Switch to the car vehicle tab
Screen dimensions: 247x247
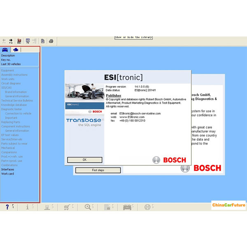tap(5, 49)
